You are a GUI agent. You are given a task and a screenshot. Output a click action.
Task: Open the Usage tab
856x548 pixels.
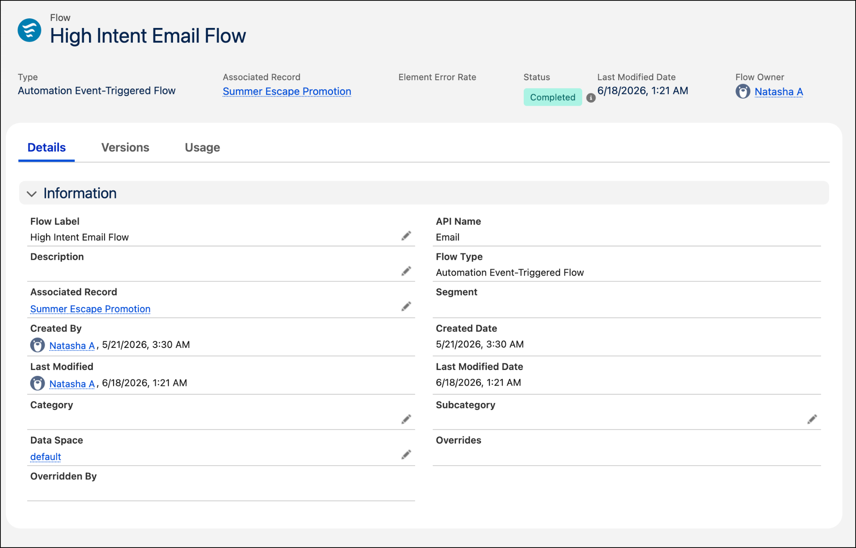(202, 147)
